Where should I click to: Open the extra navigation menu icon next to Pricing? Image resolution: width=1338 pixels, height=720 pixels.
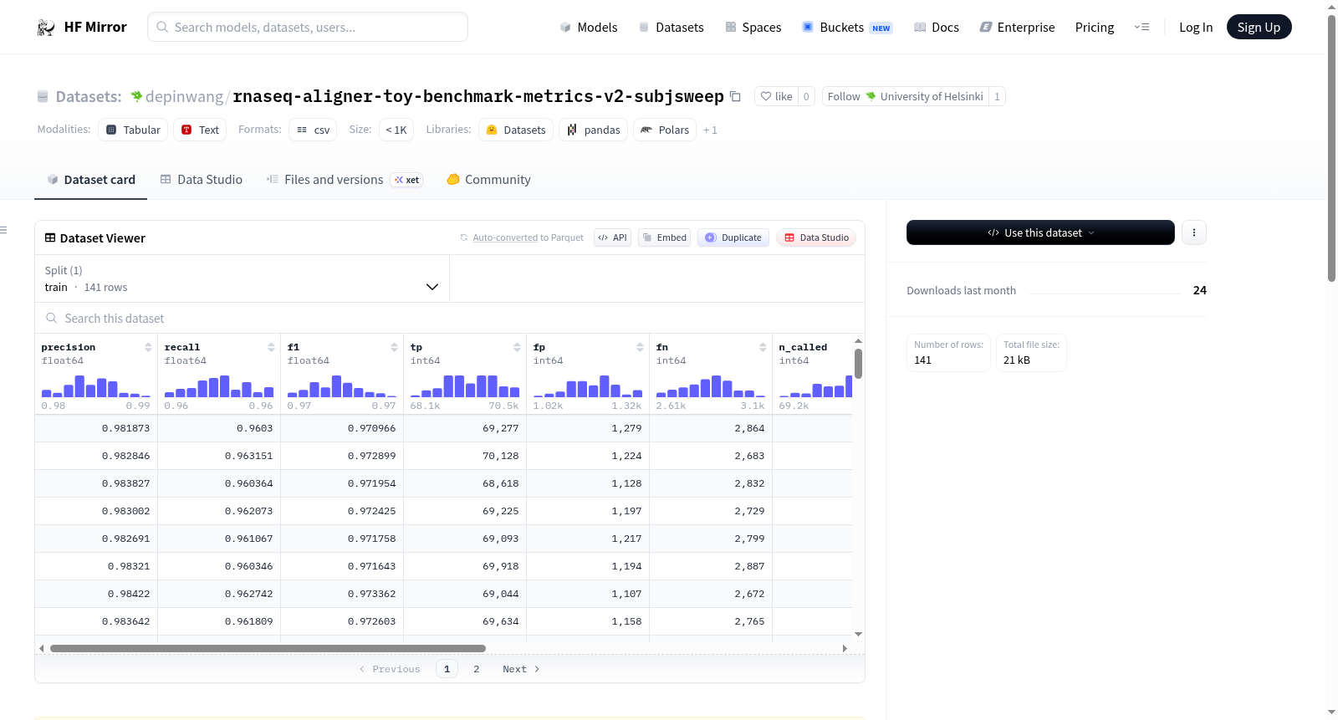[x=1141, y=28]
